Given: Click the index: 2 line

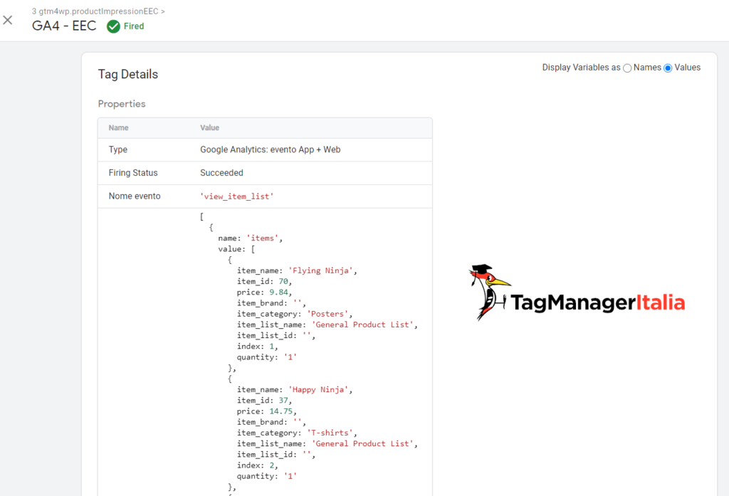Looking at the screenshot, I should 257,465.
